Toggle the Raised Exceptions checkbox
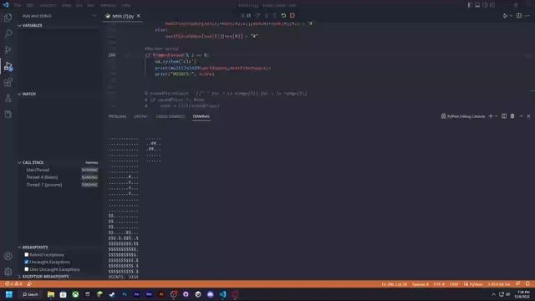The image size is (535, 301). (x=26, y=254)
